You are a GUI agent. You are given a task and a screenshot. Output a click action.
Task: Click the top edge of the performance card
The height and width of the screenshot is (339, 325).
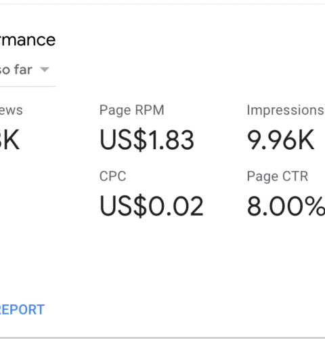[x=162, y=4]
